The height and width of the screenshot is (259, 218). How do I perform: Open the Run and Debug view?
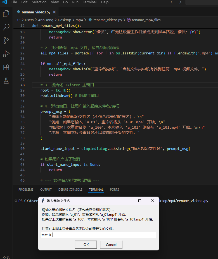point(6,54)
